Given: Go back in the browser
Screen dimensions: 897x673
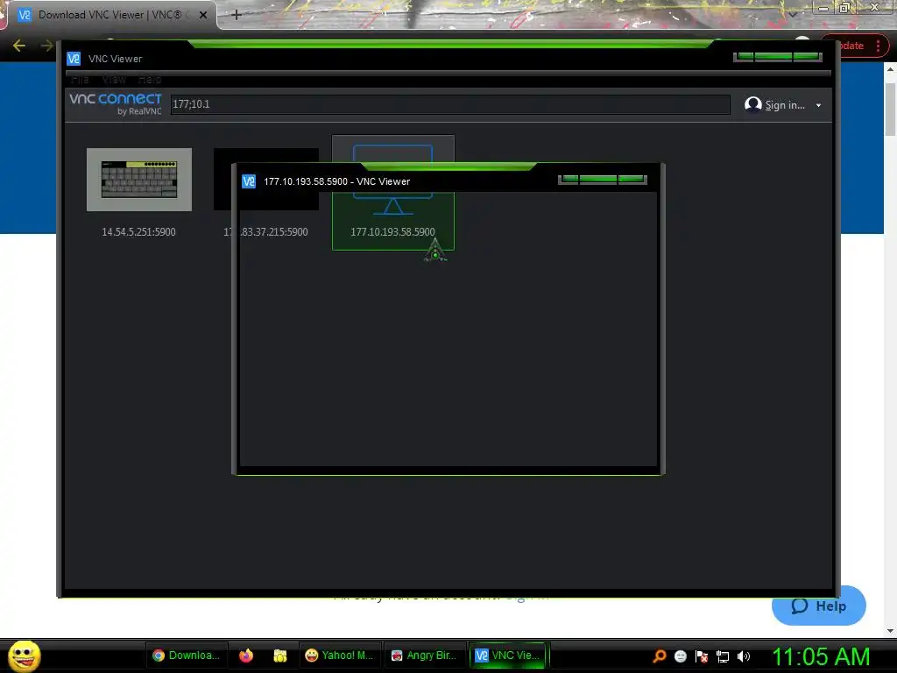Looking at the screenshot, I should [19, 46].
